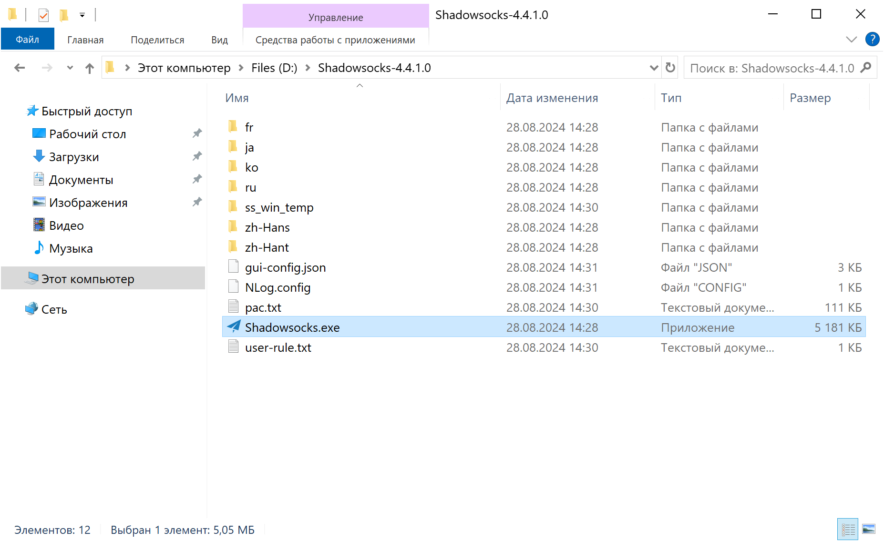
Task: Click the pac.txt file name
Action: [x=263, y=307]
